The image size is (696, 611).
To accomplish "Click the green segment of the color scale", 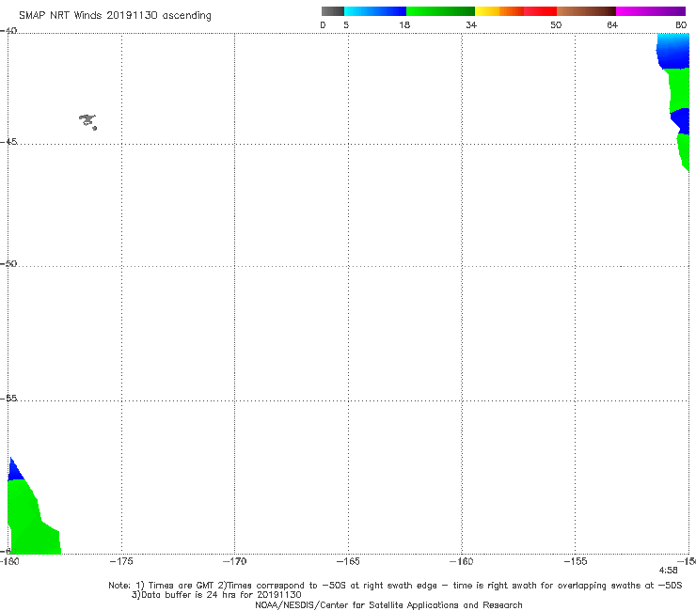I will (440, 11).
